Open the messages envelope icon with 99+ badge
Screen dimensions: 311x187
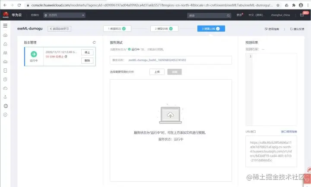tap(302, 15)
